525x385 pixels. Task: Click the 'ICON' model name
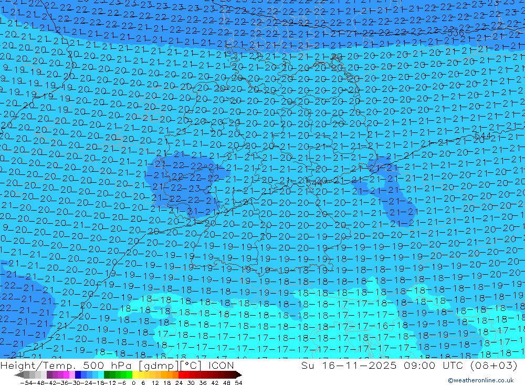221,365
